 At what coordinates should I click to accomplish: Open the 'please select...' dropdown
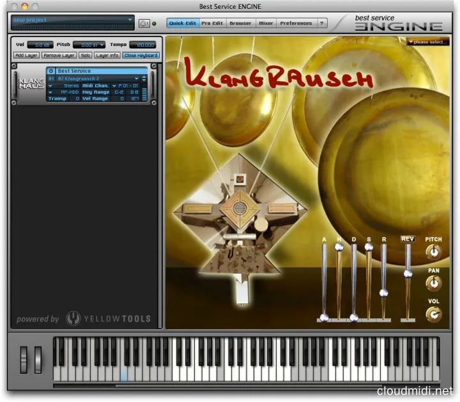click(427, 42)
